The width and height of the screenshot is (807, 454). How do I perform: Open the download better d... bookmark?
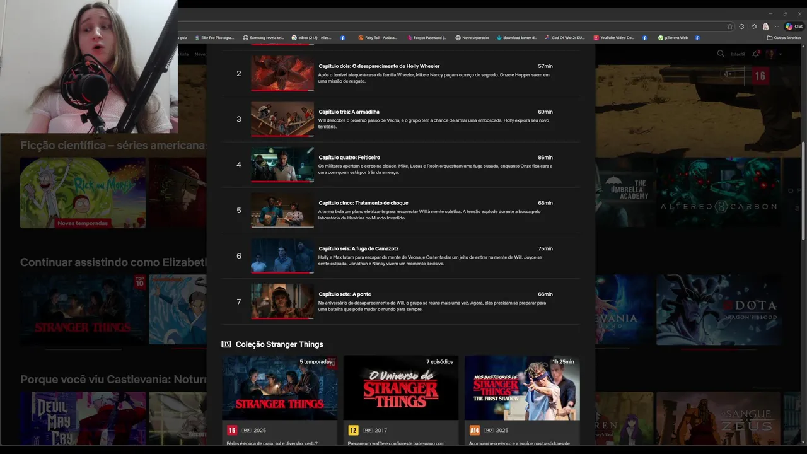(517, 38)
